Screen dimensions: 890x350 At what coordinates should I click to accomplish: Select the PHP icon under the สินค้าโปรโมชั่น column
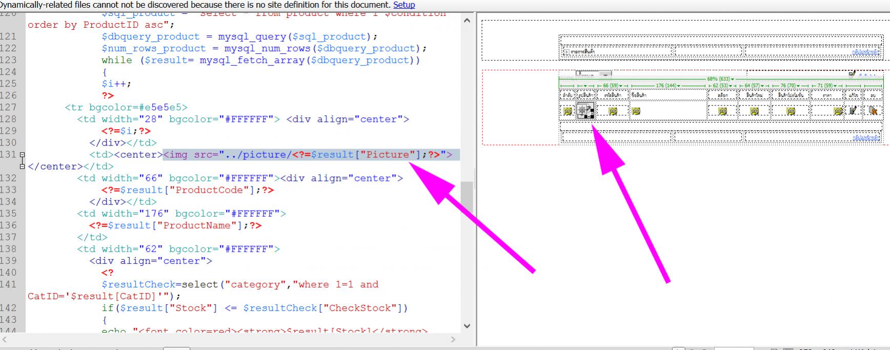click(791, 111)
